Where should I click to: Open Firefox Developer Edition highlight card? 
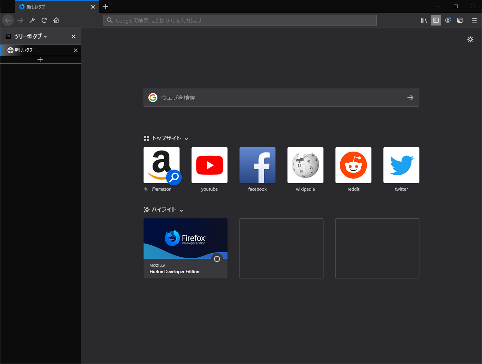tap(186, 248)
